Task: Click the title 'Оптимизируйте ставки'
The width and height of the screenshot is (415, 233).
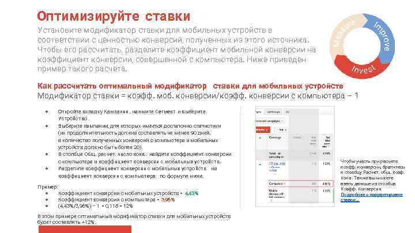Action: point(114,16)
